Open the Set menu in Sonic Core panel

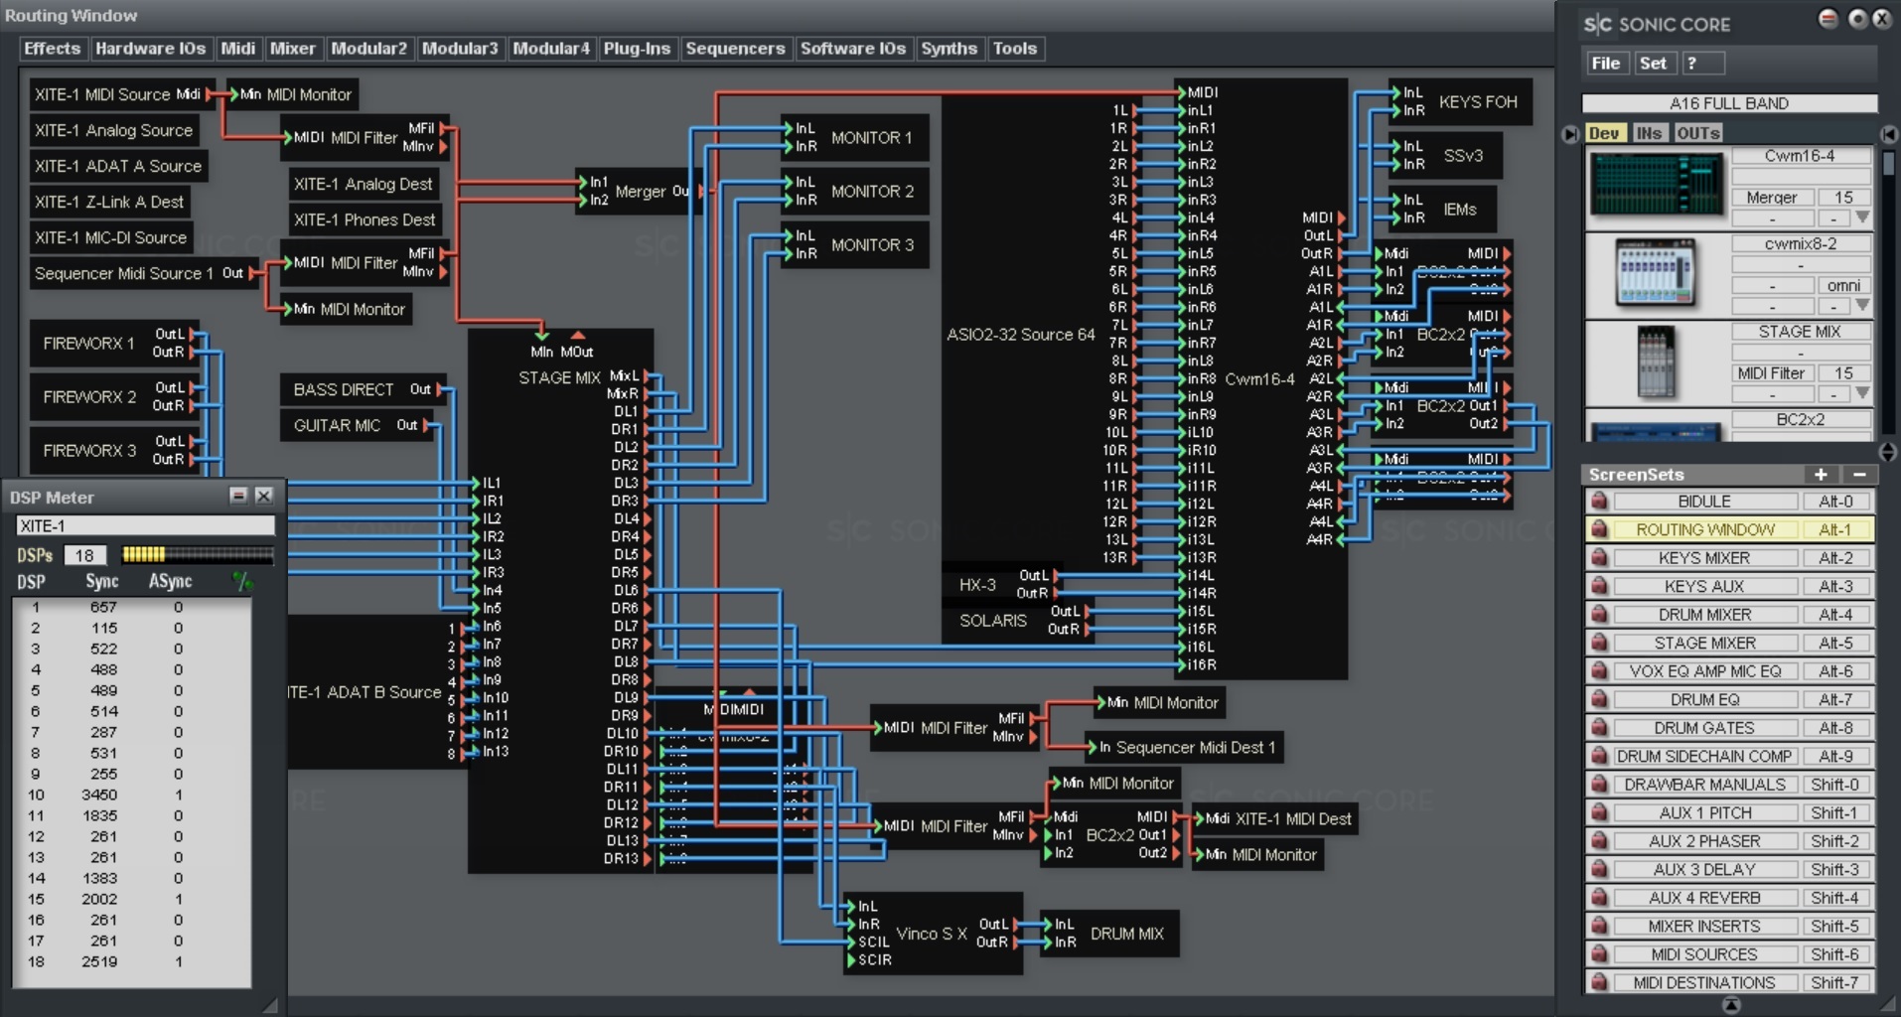pyautogui.click(x=1654, y=64)
